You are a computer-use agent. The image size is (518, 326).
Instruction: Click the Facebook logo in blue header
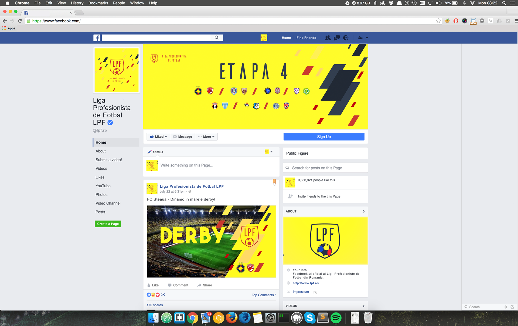97,38
